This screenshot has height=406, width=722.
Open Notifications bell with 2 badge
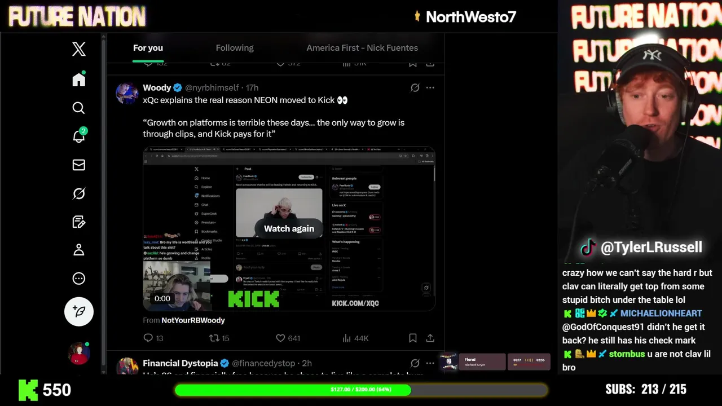point(79,136)
